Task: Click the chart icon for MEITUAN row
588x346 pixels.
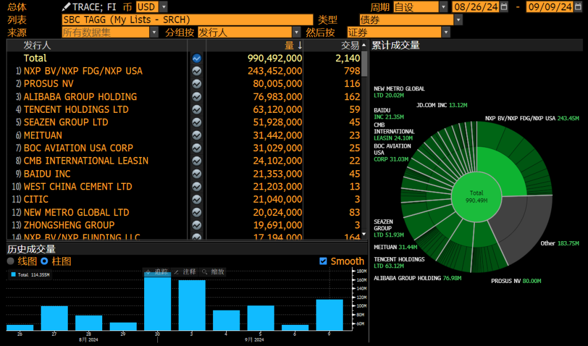Action: (x=197, y=135)
